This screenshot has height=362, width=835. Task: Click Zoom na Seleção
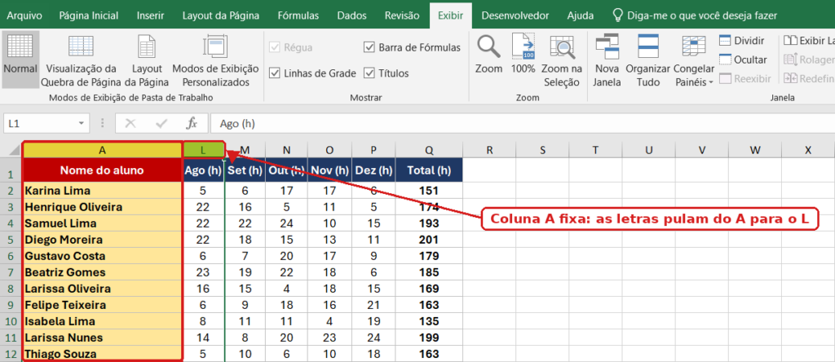coord(562,60)
